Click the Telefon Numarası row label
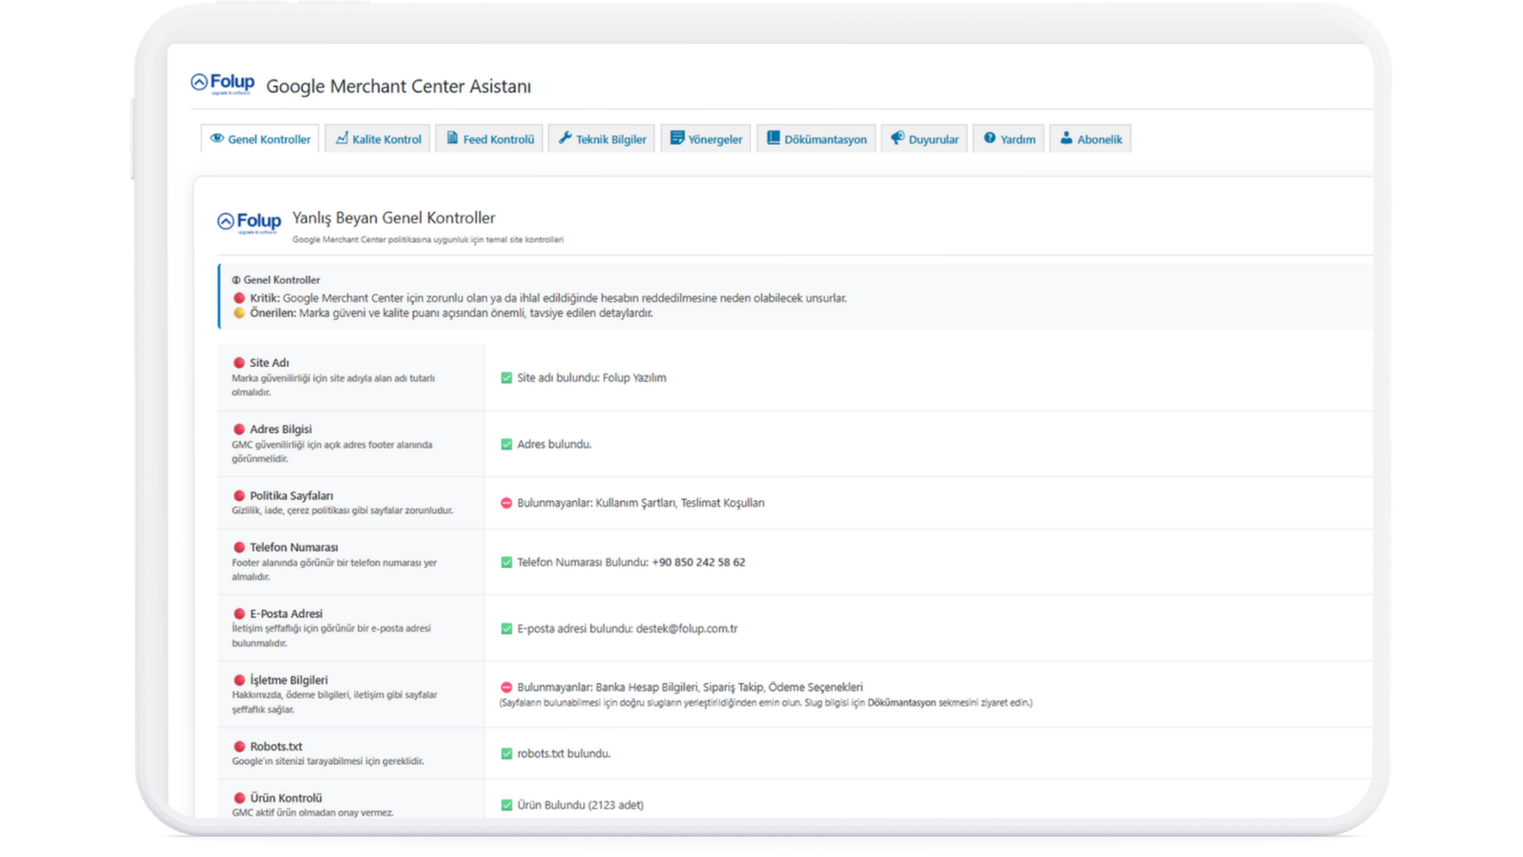This screenshot has width=1523, height=857. [294, 548]
